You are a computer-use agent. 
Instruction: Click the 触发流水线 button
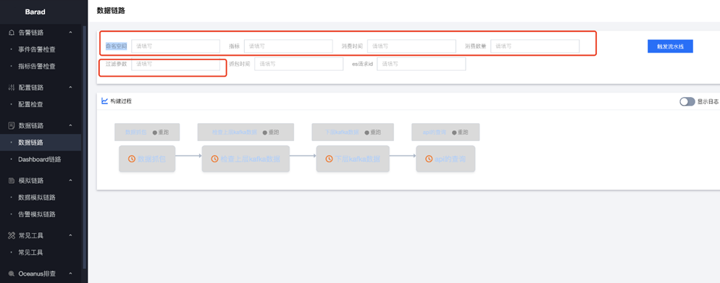pyautogui.click(x=670, y=46)
